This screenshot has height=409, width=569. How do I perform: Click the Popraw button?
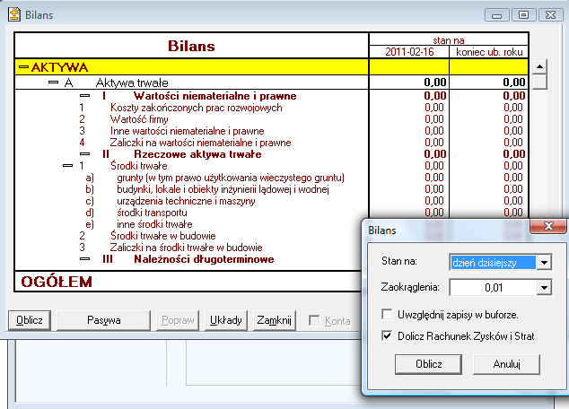[178, 320]
